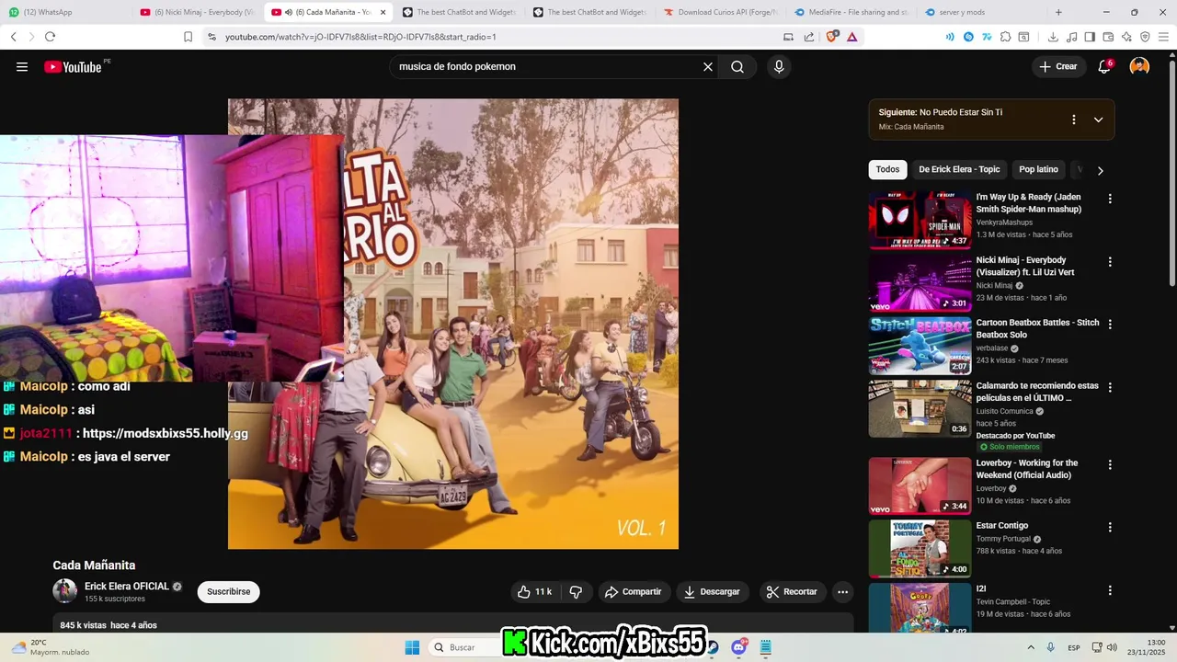Open the browser main menu
This screenshot has height=662, width=1177.
coord(1163,37)
